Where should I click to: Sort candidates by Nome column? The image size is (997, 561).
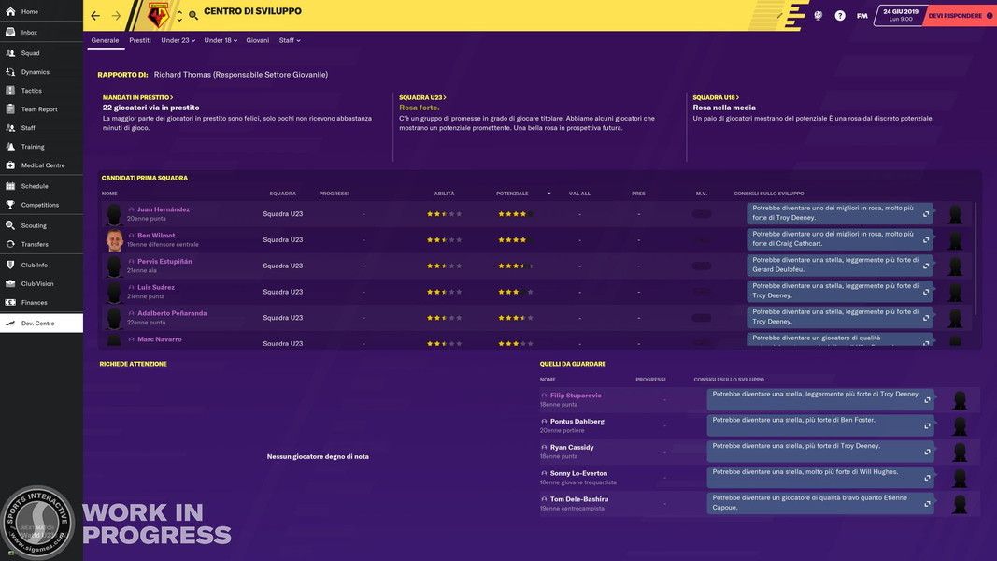109,194
